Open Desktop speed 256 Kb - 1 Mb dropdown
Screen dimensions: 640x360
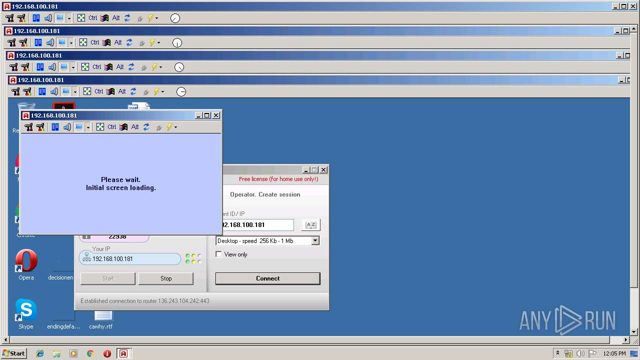tap(315, 240)
